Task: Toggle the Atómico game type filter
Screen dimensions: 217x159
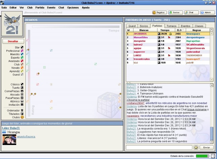Action: (x=22, y=101)
